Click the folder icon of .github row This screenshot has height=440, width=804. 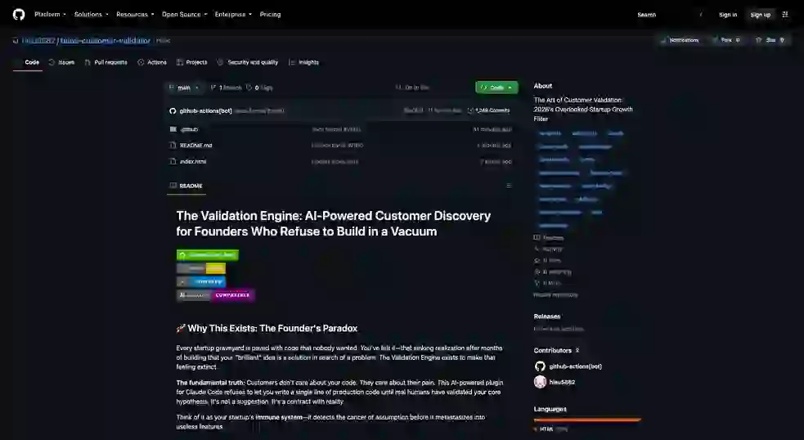pyautogui.click(x=173, y=129)
